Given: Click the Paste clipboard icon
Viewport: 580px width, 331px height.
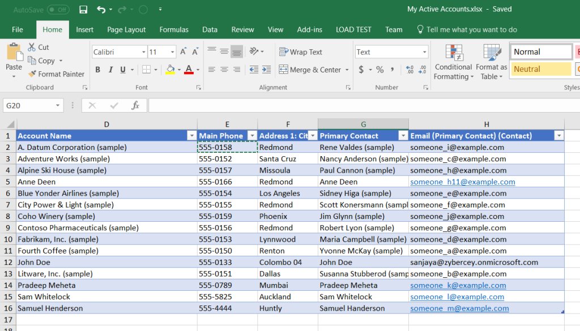Looking at the screenshot, I should pyautogui.click(x=14, y=52).
